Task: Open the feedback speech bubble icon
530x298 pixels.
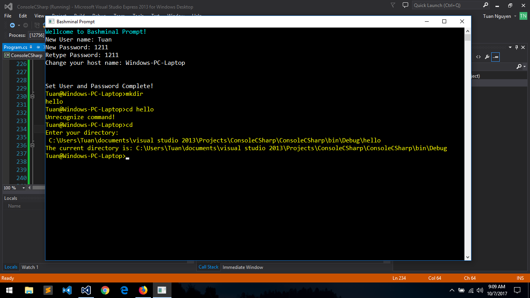Action: pos(405,5)
